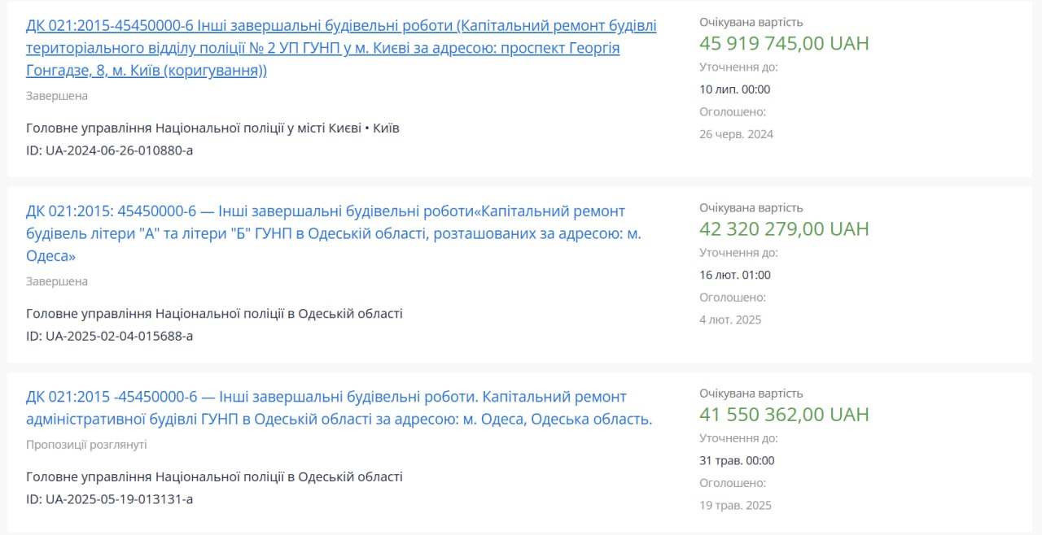The width and height of the screenshot is (1042, 535).
Task: Open the Kyiv police building repair tender link
Action: pos(341,48)
